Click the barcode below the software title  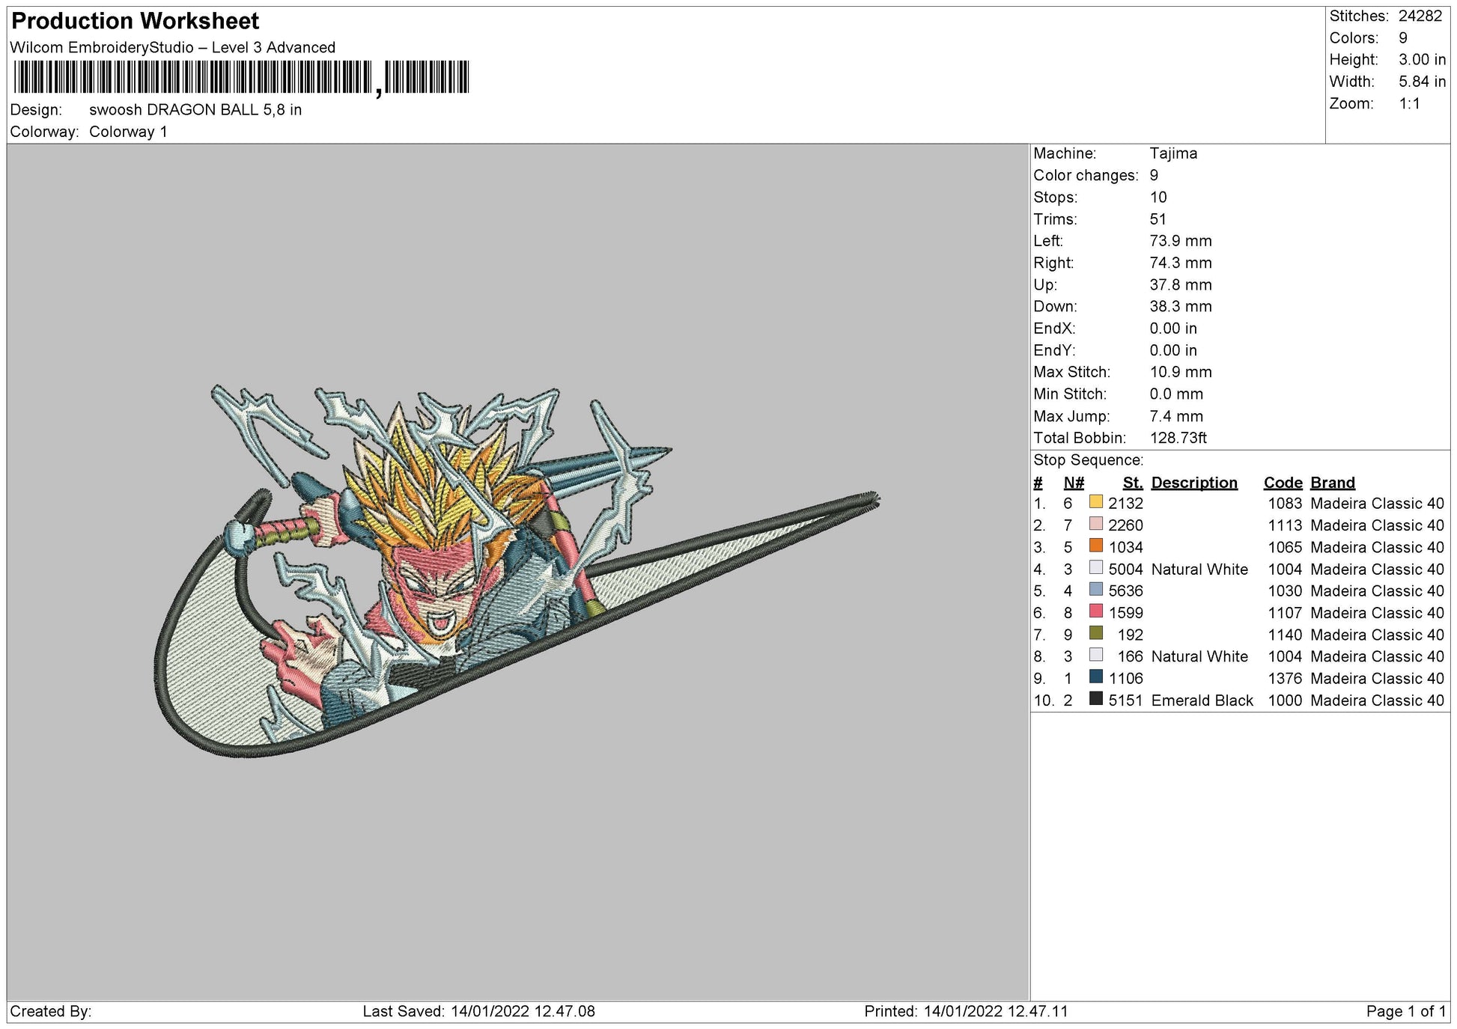[241, 78]
